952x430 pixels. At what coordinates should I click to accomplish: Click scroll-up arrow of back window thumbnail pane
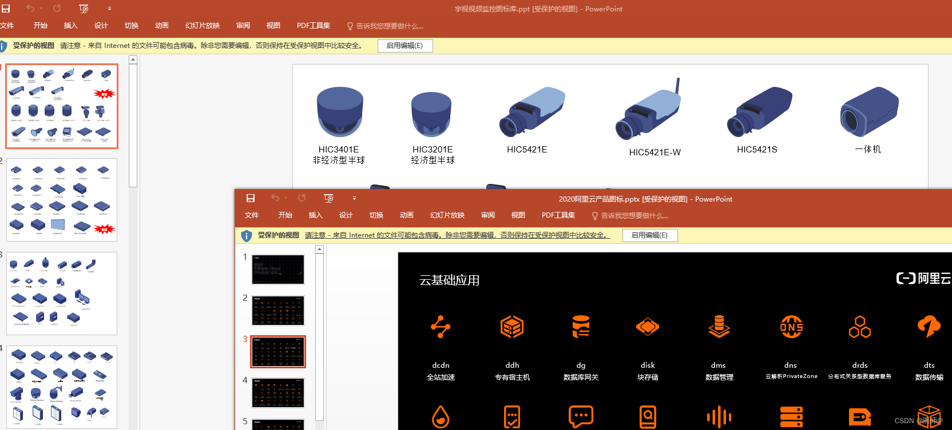133,59
